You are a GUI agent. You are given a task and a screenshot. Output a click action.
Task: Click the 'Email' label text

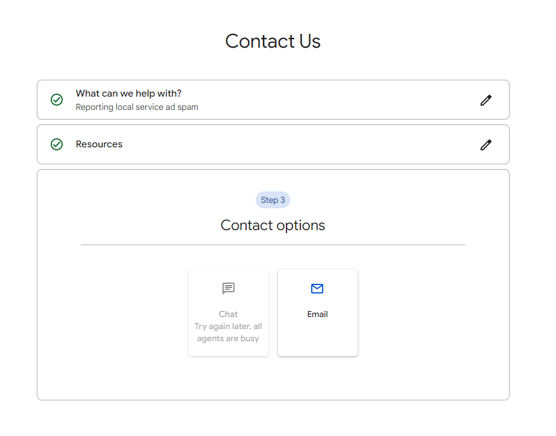(317, 314)
